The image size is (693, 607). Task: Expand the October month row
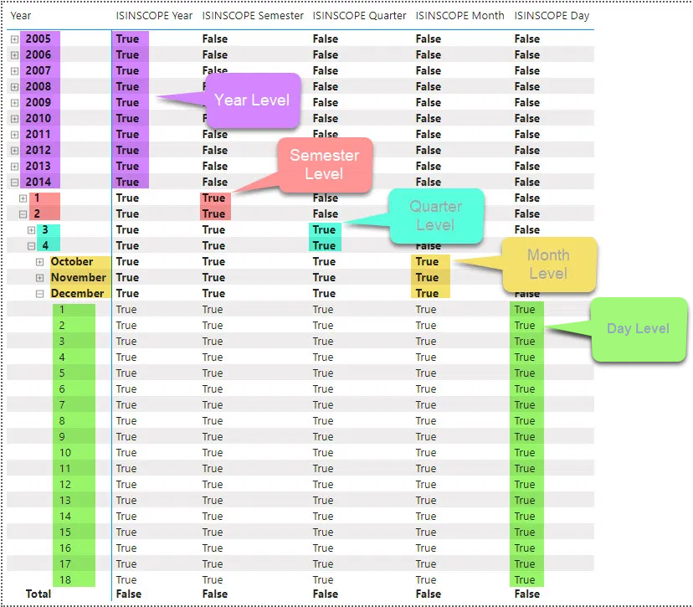point(40,262)
